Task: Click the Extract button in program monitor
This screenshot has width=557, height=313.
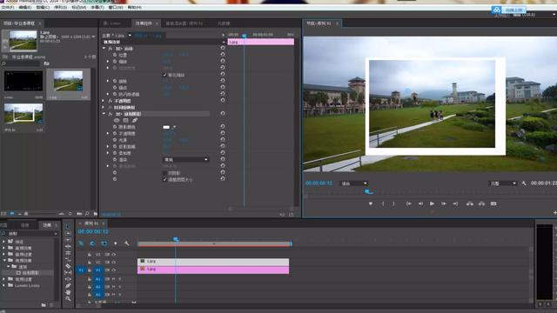Action: pyautogui.click(x=481, y=203)
